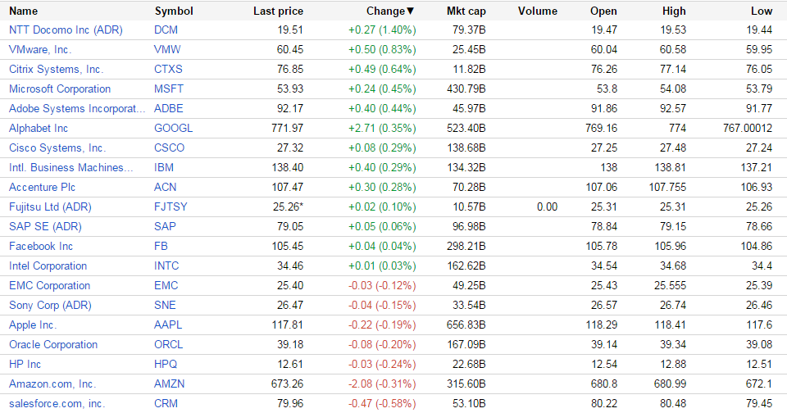This screenshot has height=413, width=787.
Task: Open the Apple Inc. link
Action: tap(33, 324)
